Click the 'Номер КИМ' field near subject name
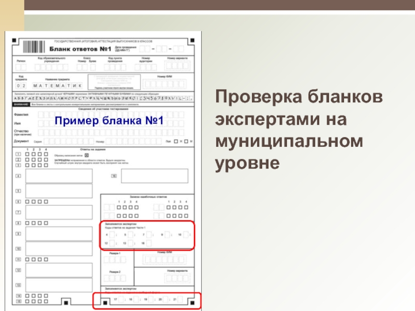415x311 pixels. 164,84
